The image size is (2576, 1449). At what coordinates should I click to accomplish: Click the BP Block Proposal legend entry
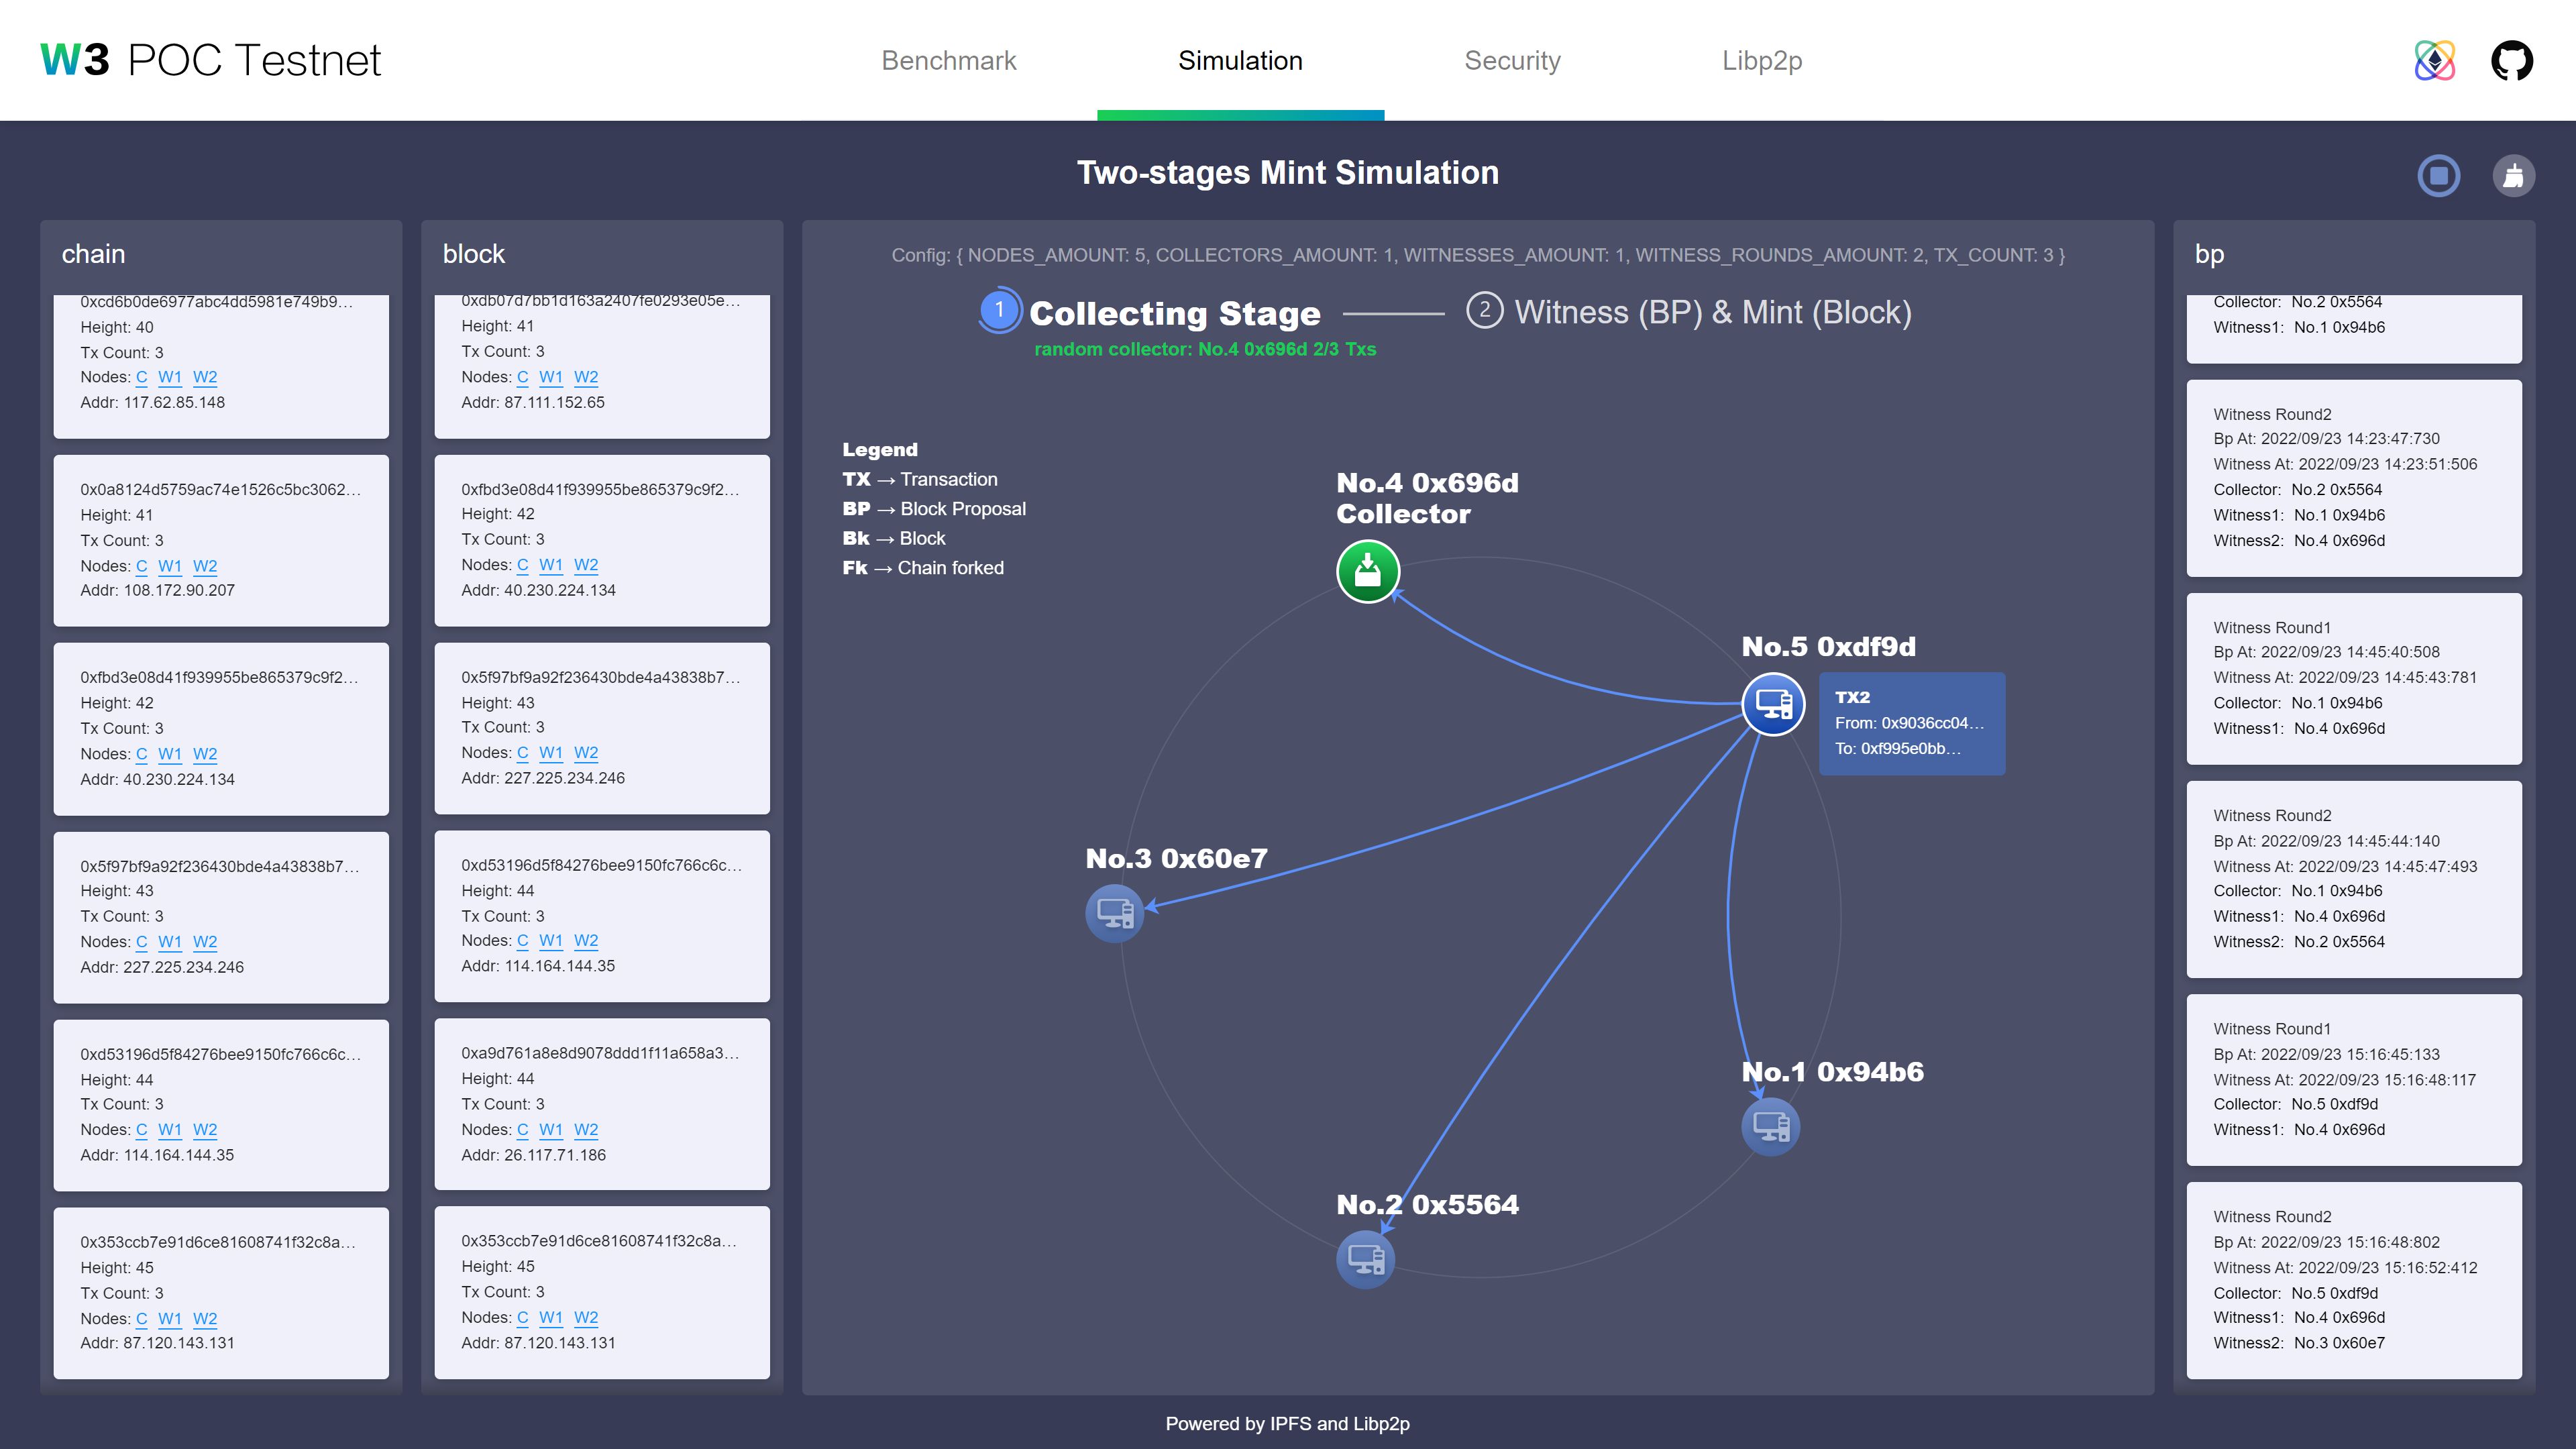pyautogui.click(x=933, y=509)
